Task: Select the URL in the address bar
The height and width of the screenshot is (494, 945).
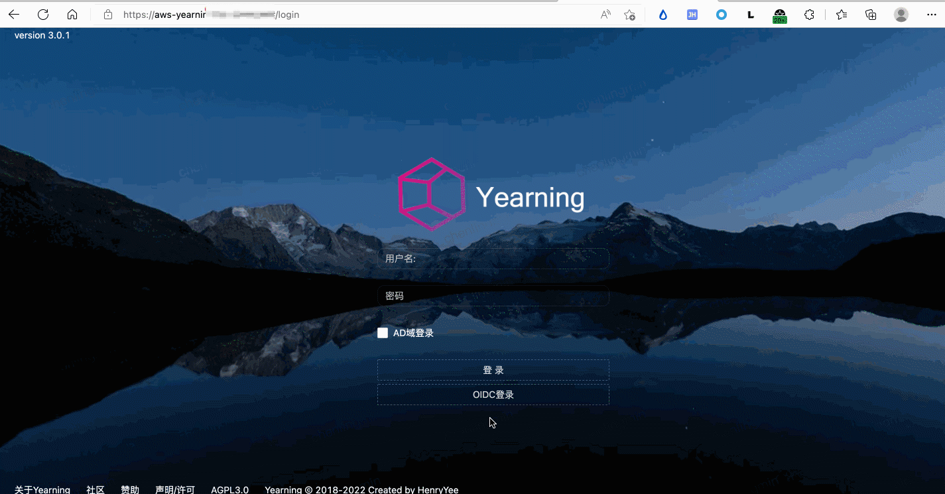Action: [211, 15]
